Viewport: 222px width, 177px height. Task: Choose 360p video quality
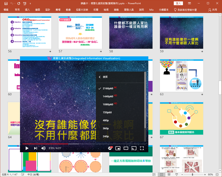tap(120, 128)
